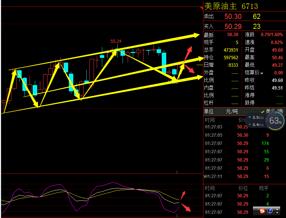Click the 美原油主 6713 contract title

coord(231,6)
